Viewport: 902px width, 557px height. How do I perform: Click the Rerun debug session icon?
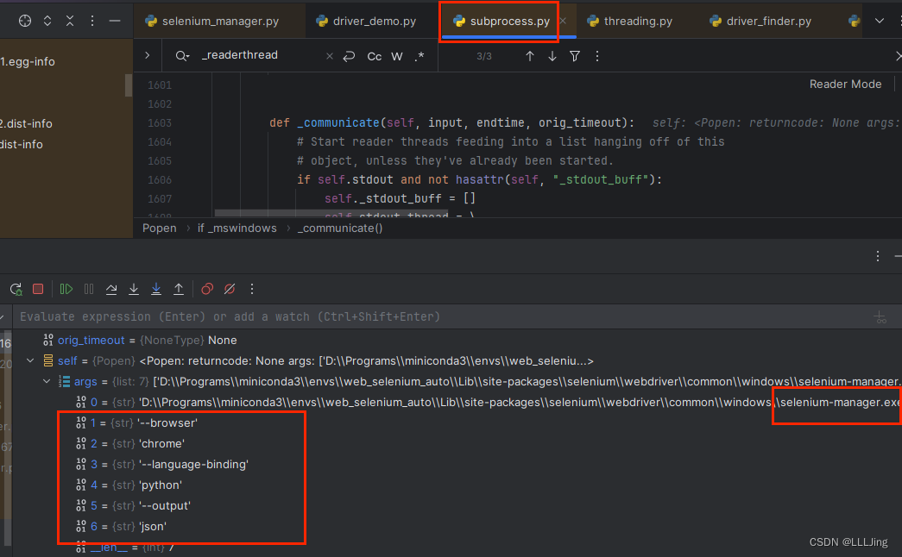16,289
